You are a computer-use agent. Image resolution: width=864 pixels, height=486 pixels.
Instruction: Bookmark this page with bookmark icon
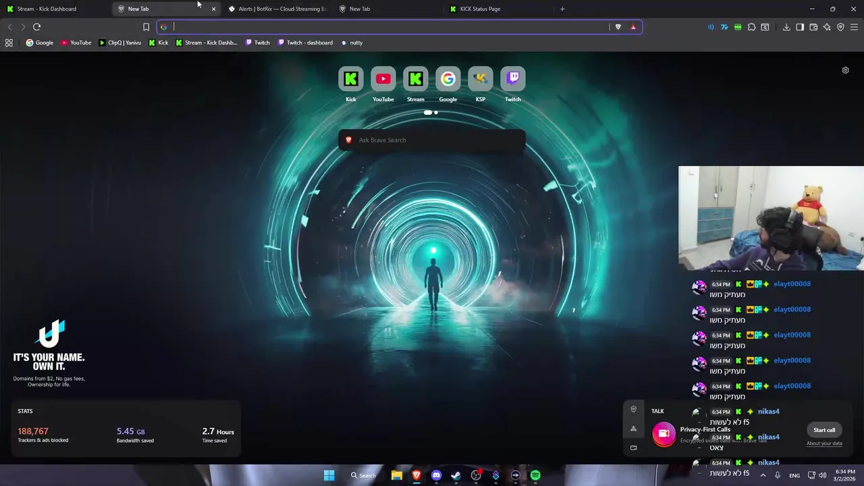146,27
